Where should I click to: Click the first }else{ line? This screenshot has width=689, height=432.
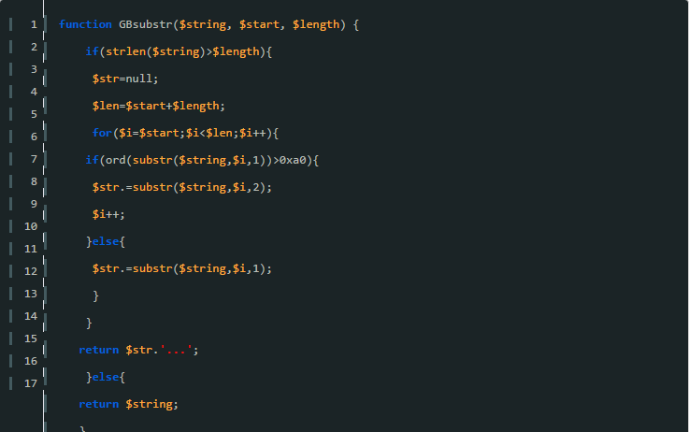coord(106,241)
